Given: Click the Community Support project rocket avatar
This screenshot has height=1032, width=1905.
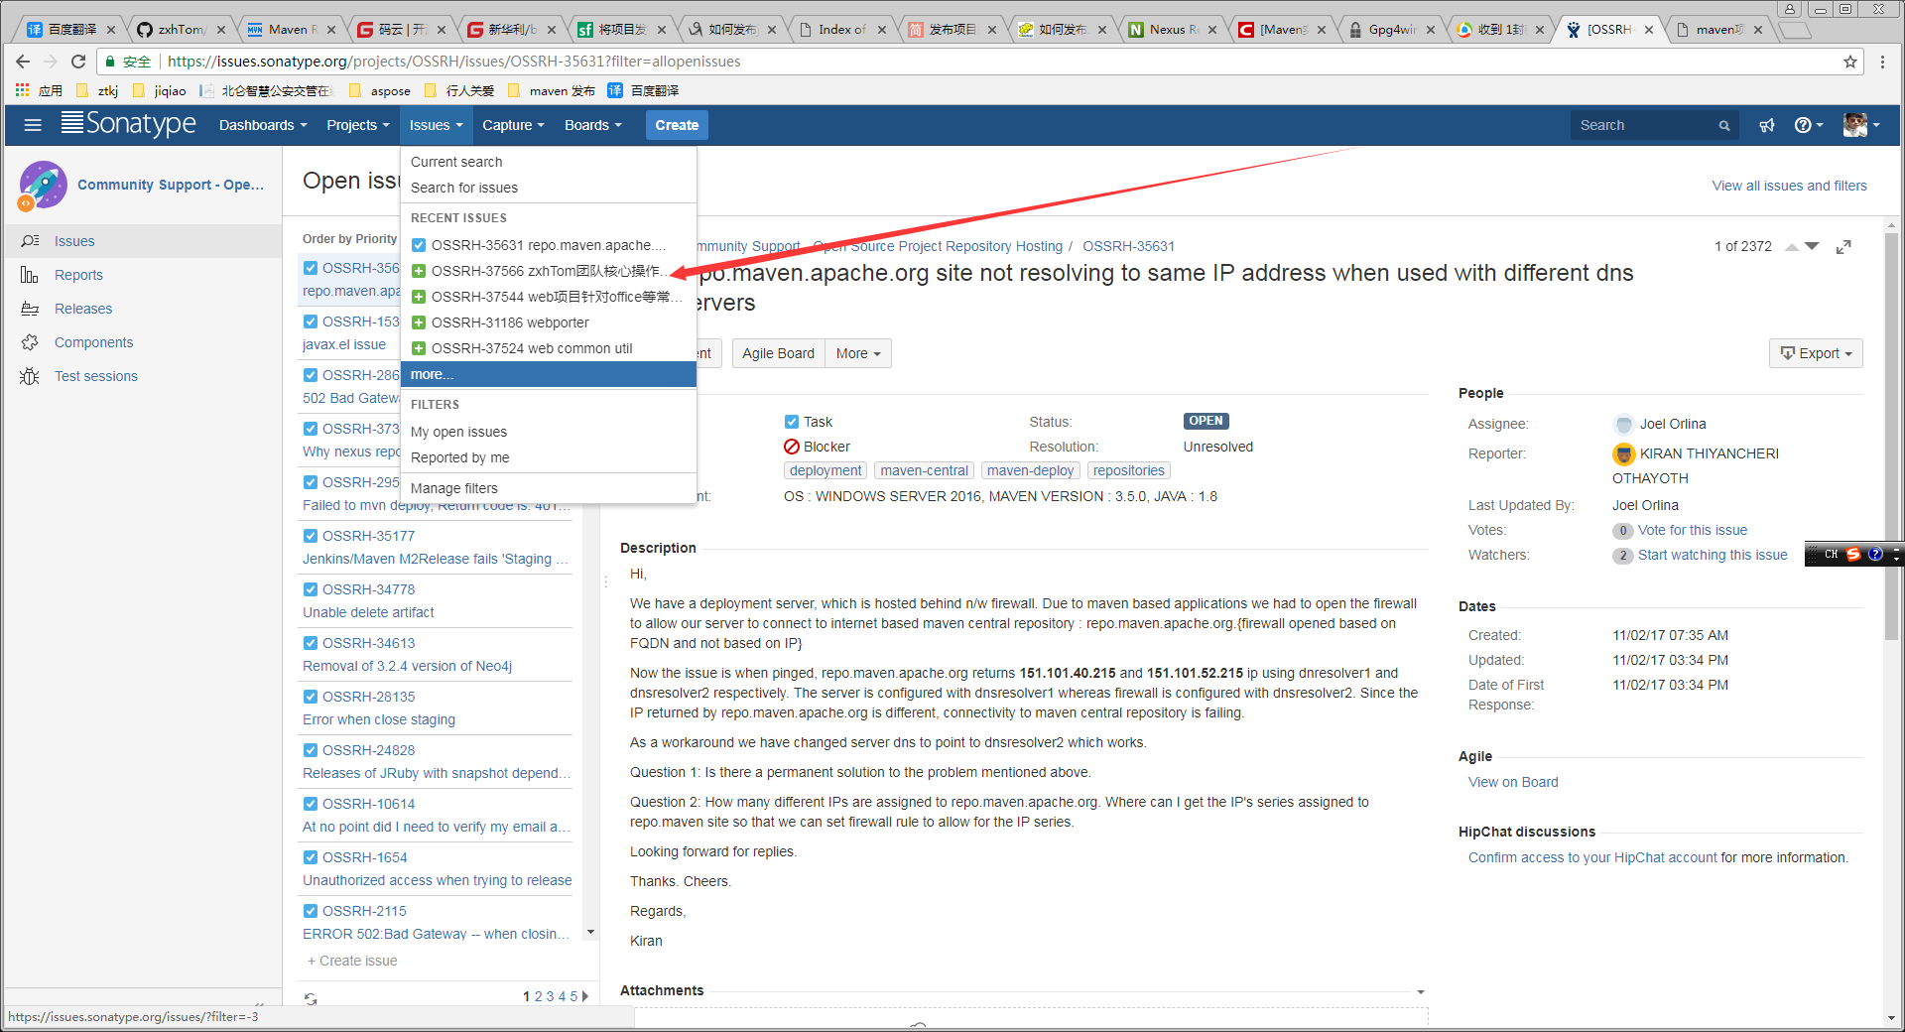Looking at the screenshot, I should (x=42, y=186).
